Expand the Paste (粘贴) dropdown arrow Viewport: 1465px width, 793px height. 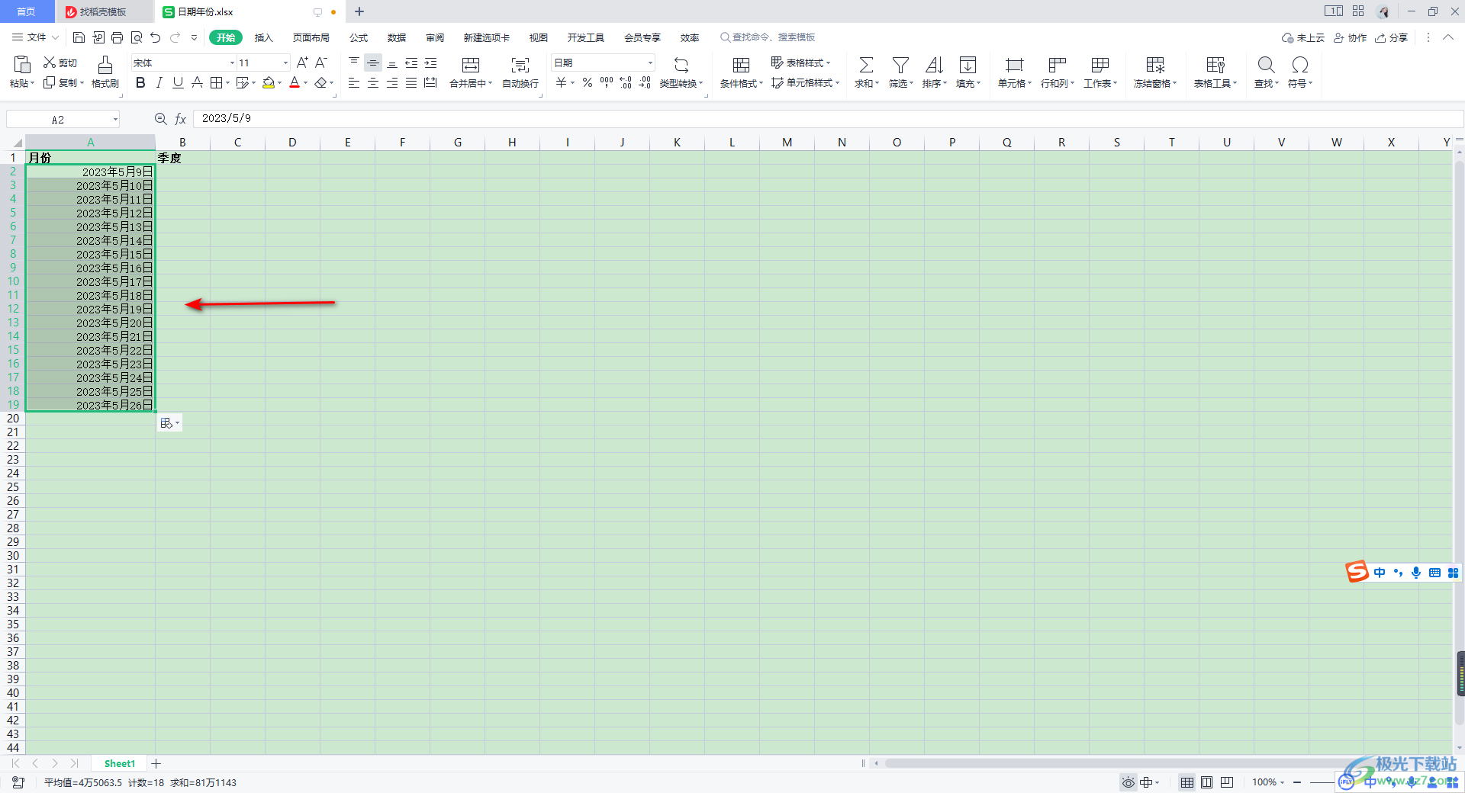(32, 83)
